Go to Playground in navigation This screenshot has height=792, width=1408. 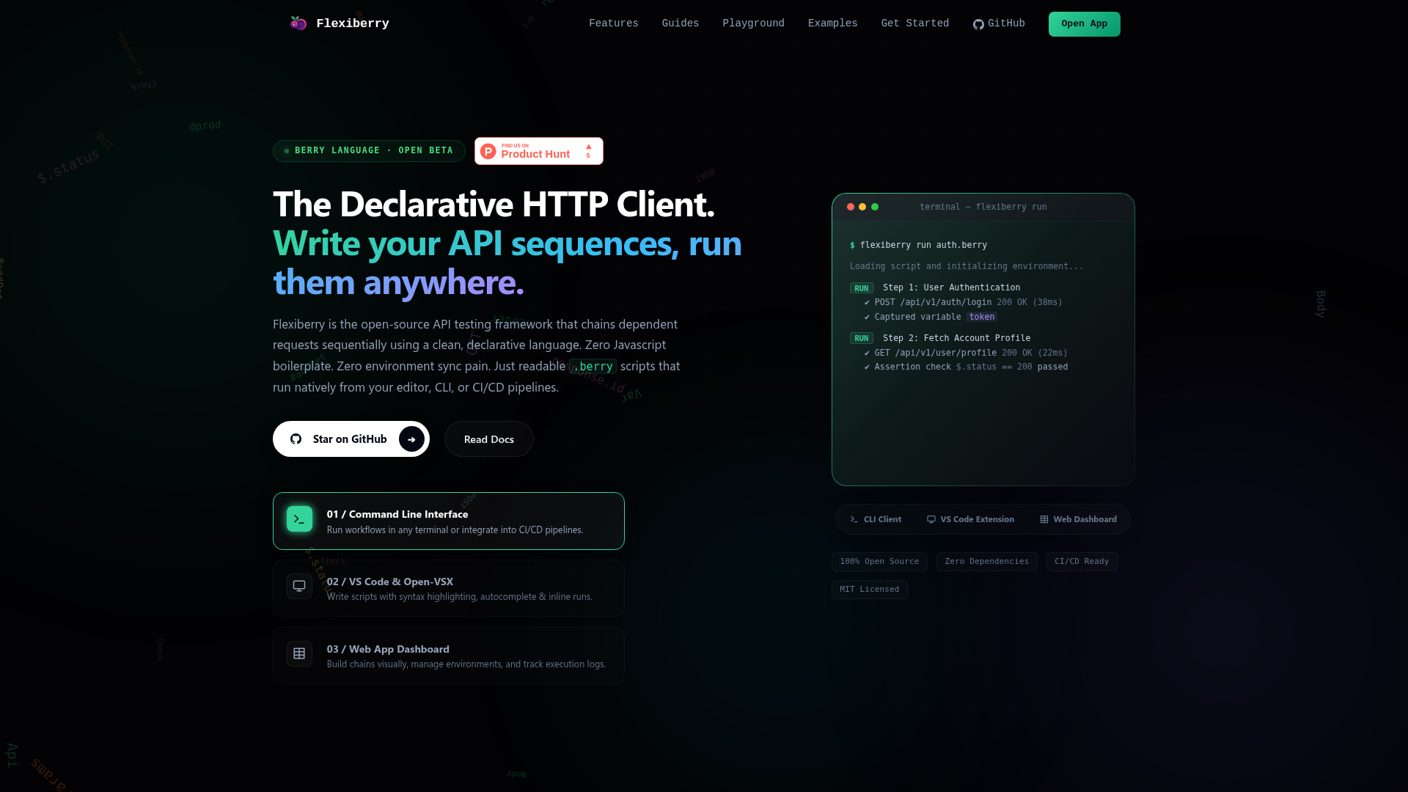tap(753, 23)
